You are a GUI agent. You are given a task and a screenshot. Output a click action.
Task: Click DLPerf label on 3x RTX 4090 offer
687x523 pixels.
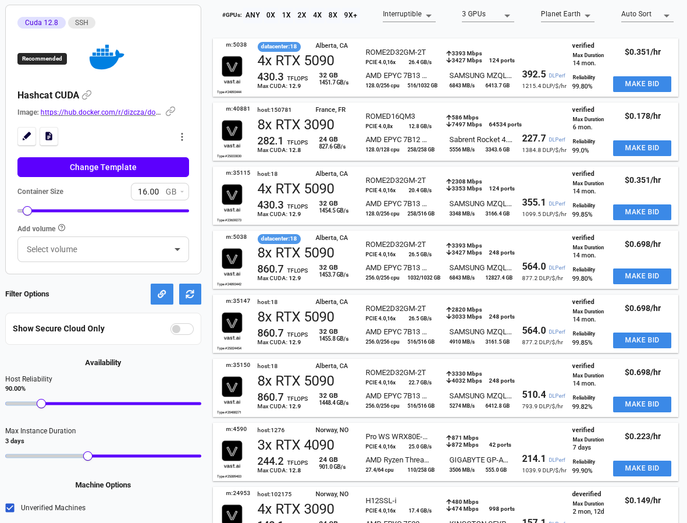click(557, 460)
